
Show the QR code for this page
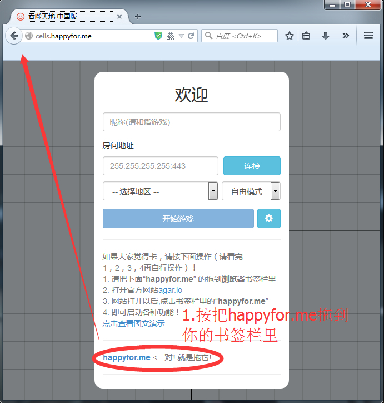tap(171, 36)
